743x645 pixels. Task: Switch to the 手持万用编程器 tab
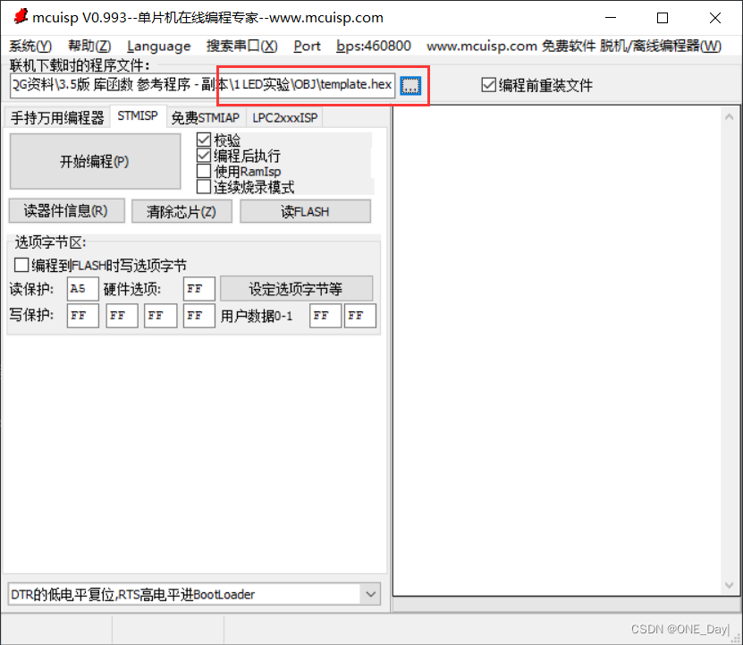coord(57,117)
